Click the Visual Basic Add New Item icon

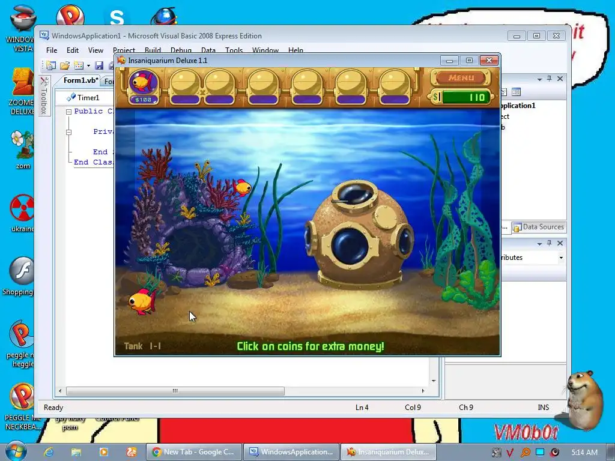tap(50, 65)
